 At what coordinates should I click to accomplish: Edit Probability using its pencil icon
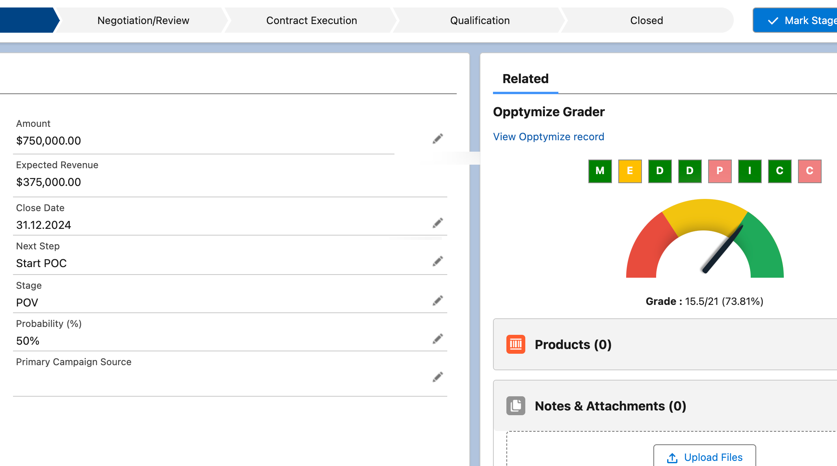(x=437, y=339)
